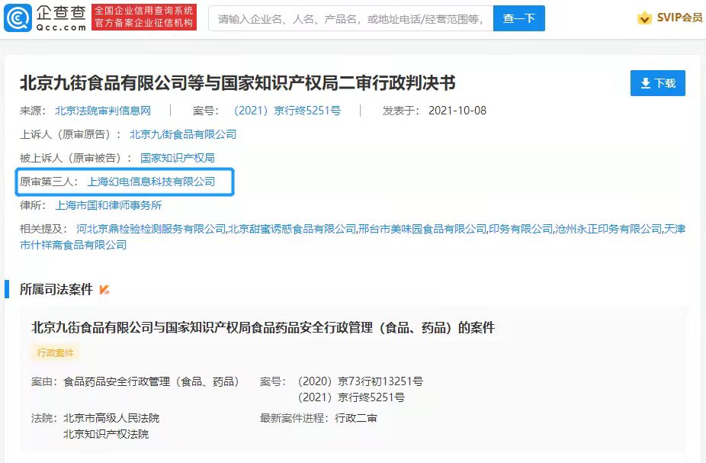
Task: Open the judicial case title in 所属司法案件
Action: tap(263, 328)
